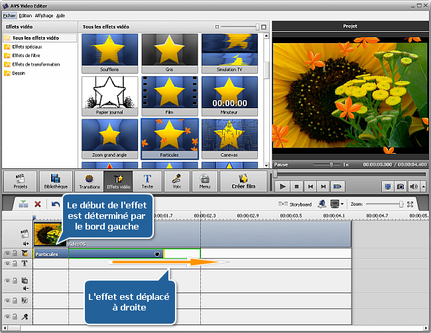431x333 pixels.
Task: Open the disc Menu editor
Action: pyautogui.click(x=205, y=182)
